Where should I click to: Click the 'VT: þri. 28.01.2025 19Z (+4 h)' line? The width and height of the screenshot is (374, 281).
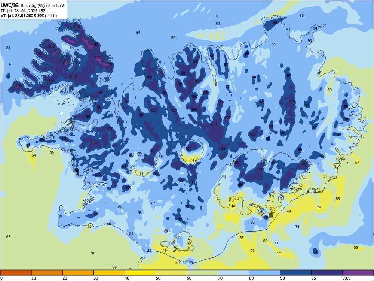pyautogui.click(x=29, y=16)
